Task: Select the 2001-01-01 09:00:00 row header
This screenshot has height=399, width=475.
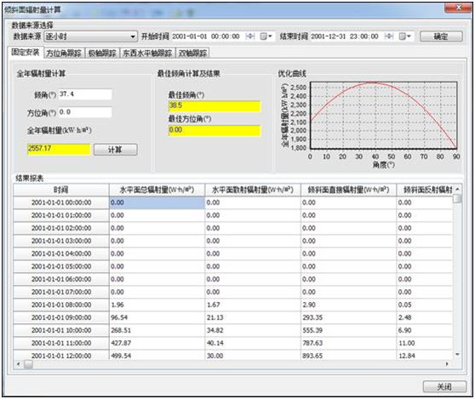Action: pos(61,317)
